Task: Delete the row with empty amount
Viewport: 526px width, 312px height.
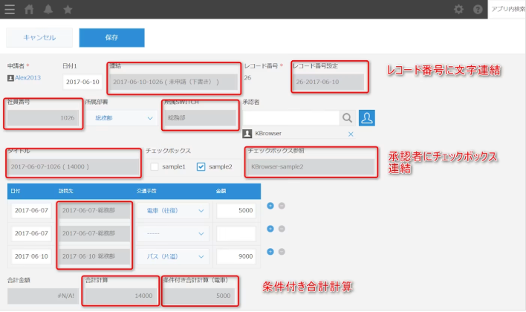Action: pos(282,229)
